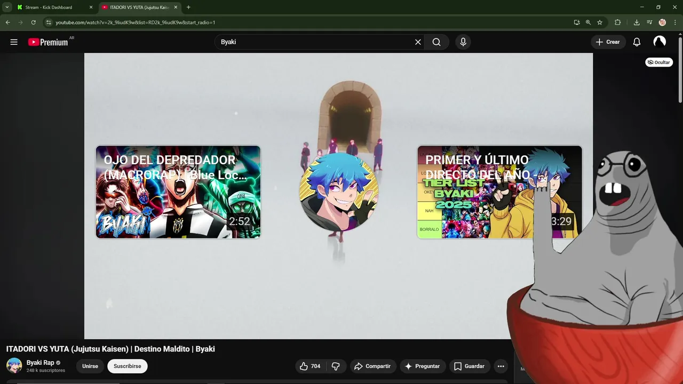The height and width of the screenshot is (384, 683).
Task: Open the YouTube hamburger guide menu
Action: click(14, 42)
